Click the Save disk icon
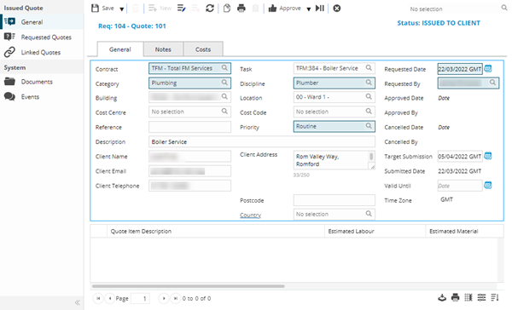This screenshot has width=512, height=310. [95, 9]
